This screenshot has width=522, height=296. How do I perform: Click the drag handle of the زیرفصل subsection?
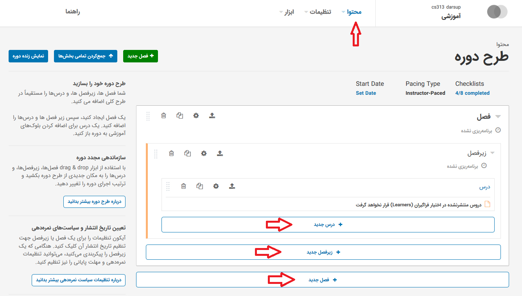[156, 154]
